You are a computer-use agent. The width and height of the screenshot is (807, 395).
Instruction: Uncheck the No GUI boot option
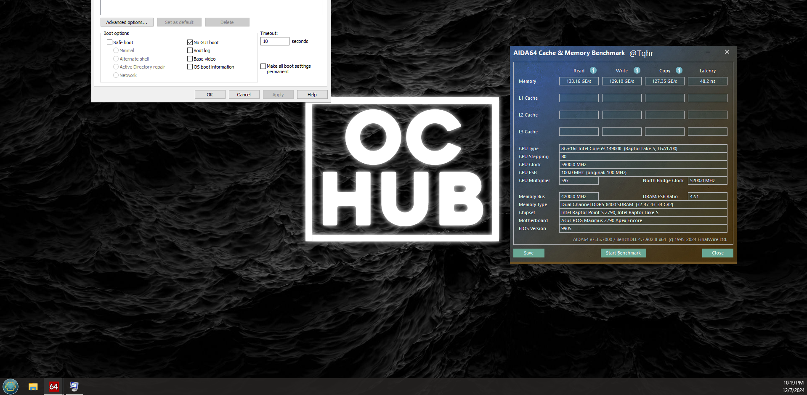click(190, 42)
